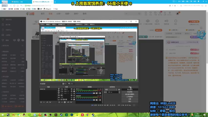Open transition properties gear next to 渐变

(x=119, y=90)
